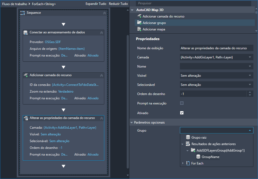258x179 pixels.
Task: Click the Adicionar camada do recurso activity icon in workflow
Action: coord(26,75)
